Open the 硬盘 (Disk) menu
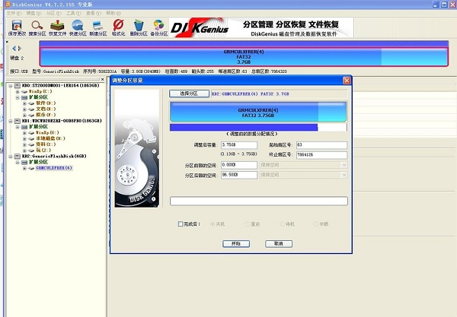This screenshot has height=317, width=457. (31, 13)
